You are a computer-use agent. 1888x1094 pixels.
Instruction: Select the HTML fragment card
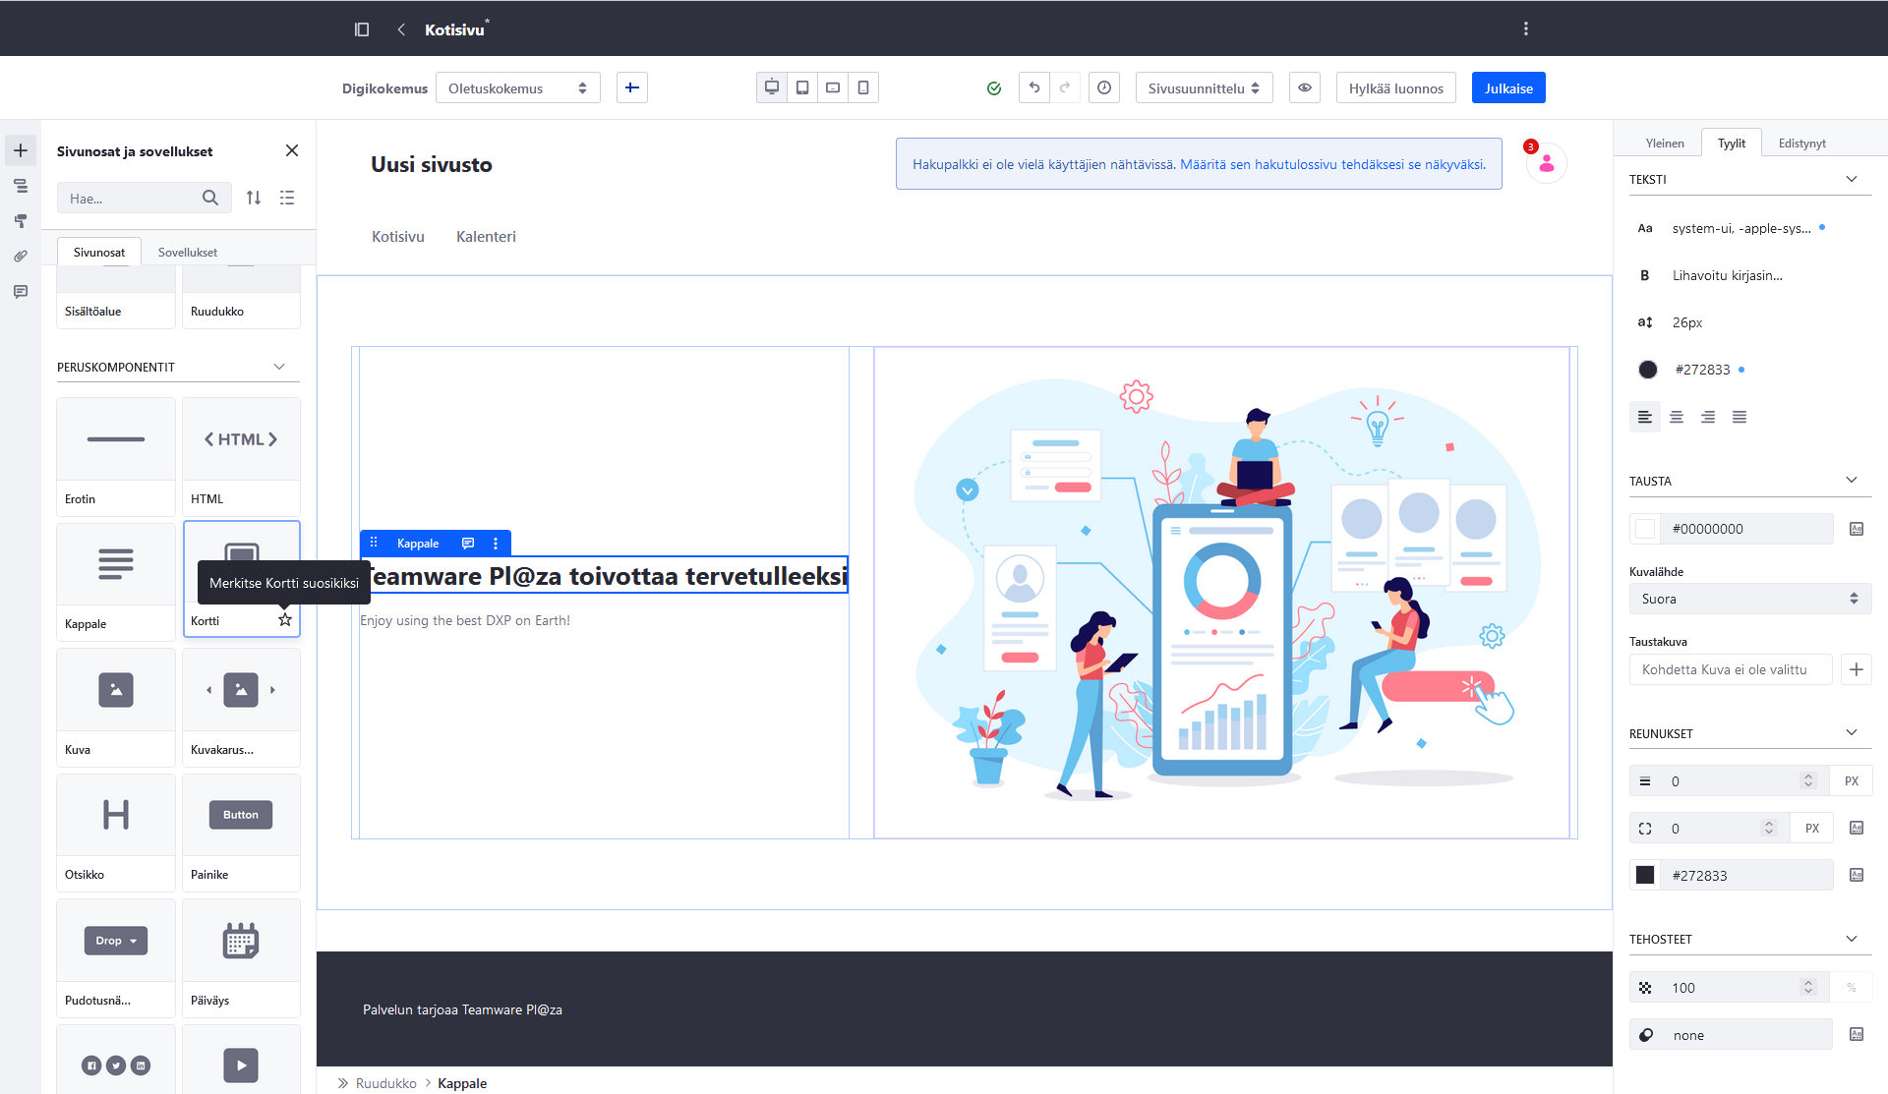click(x=241, y=457)
